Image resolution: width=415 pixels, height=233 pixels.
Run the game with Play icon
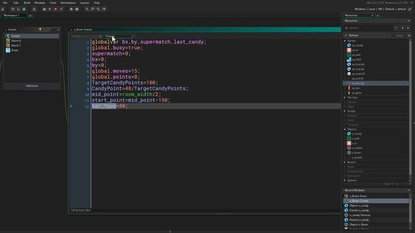click(x=50, y=9)
